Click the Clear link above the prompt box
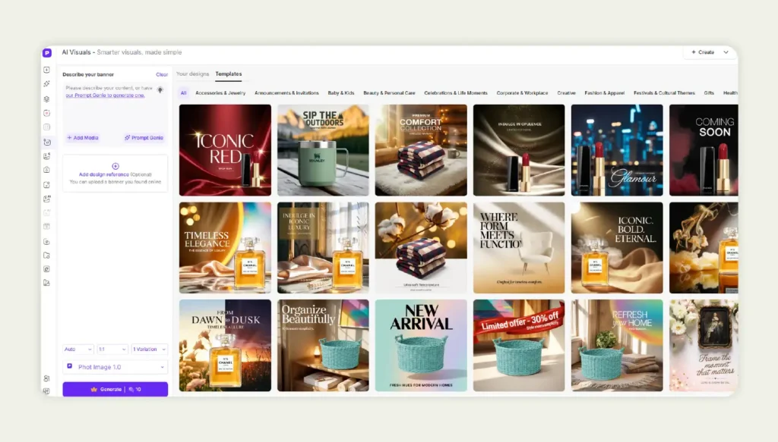This screenshot has width=778, height=442. pyautogui.click(x=162, y=74)
